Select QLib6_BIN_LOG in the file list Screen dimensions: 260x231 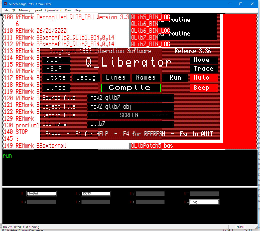(x=150, y=31)
